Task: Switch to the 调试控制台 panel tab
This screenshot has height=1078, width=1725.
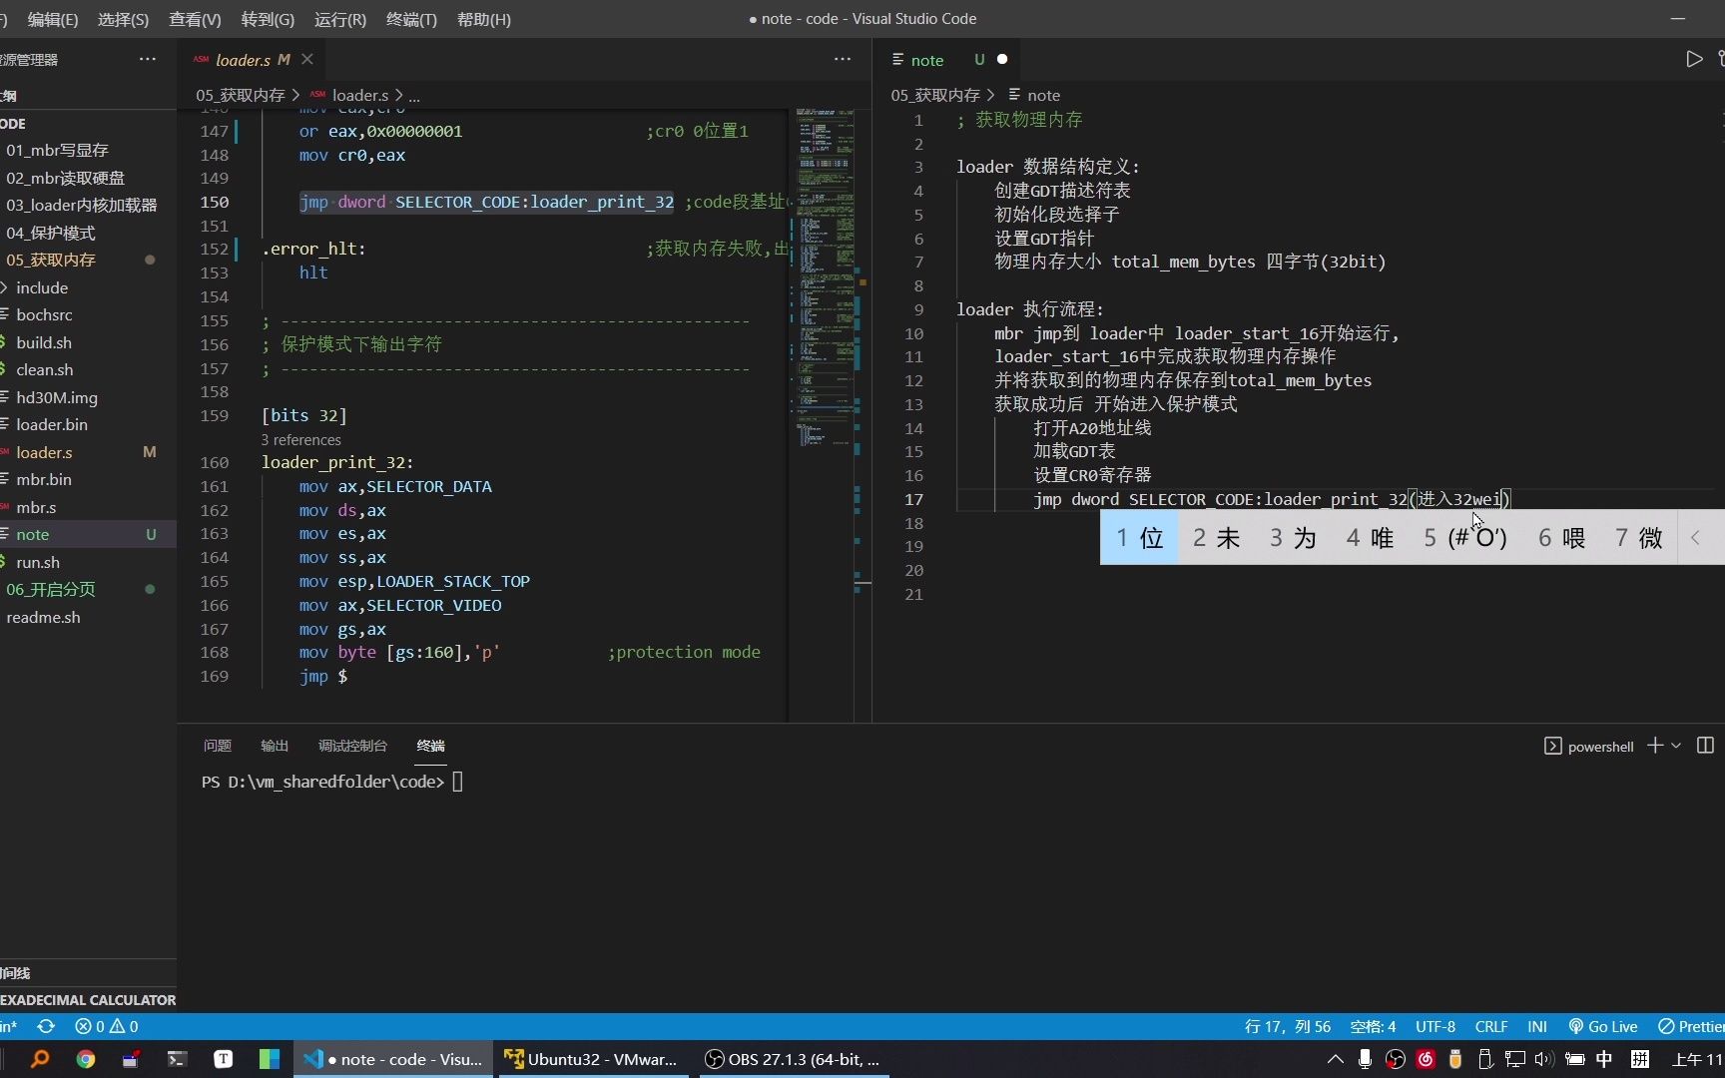Action: 352,746
